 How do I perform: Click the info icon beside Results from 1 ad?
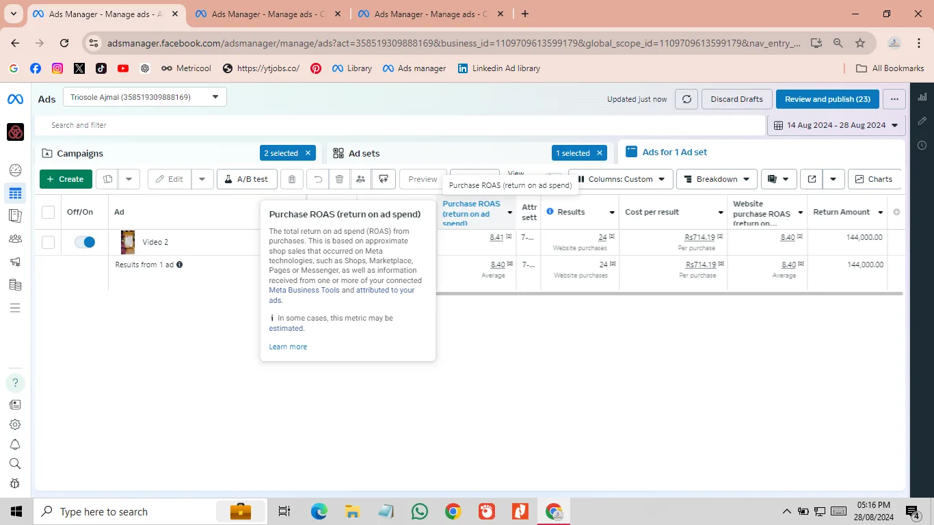click(x=180, y=265)
